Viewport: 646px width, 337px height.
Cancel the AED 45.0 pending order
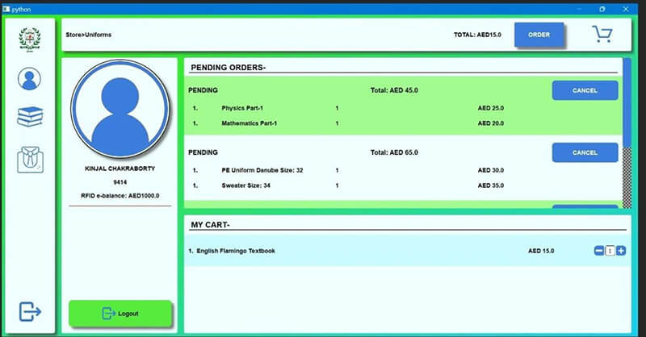tap(585, 90)
